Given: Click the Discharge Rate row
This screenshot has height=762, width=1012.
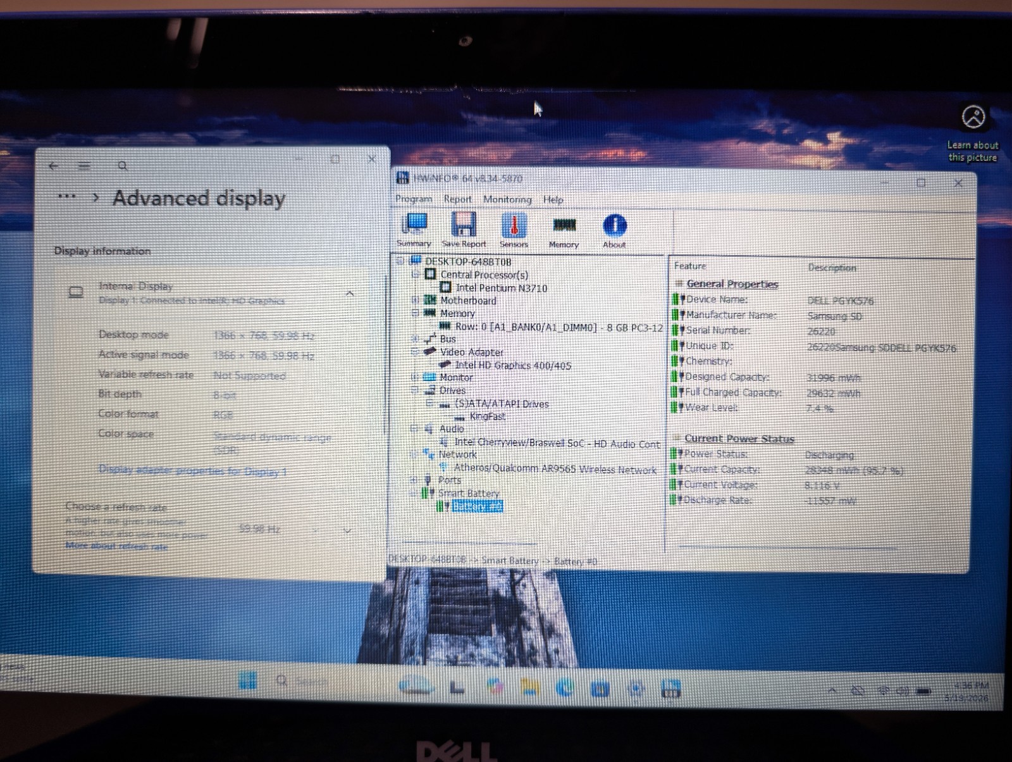Looking at the screenshot, I should (x=763, y=500).
